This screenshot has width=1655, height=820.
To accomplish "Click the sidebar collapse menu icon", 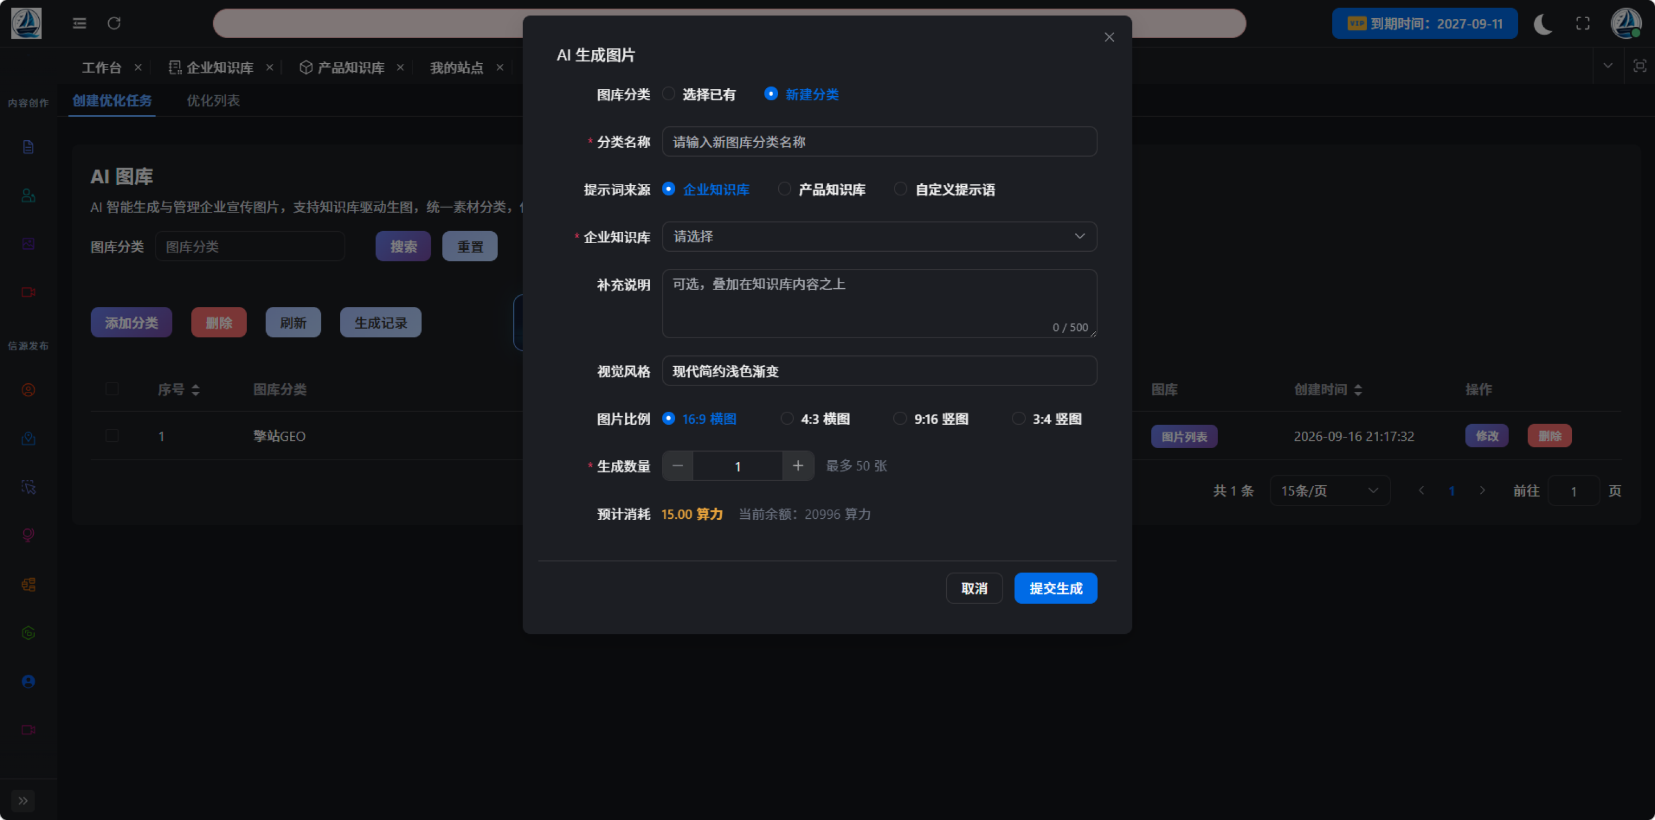I will (x=80, y=23).
